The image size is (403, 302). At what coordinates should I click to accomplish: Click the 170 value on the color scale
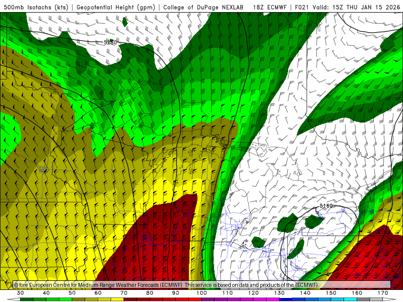(383, 293)
